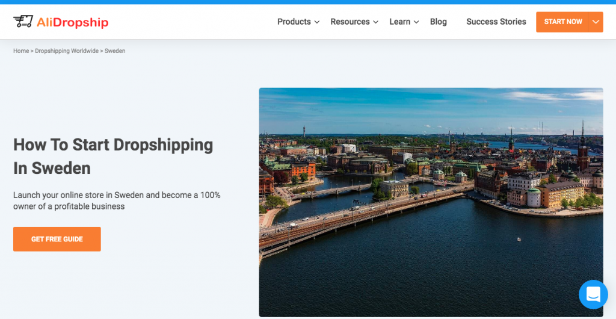Open the live chat bubble icon

(x=593, y=294)
